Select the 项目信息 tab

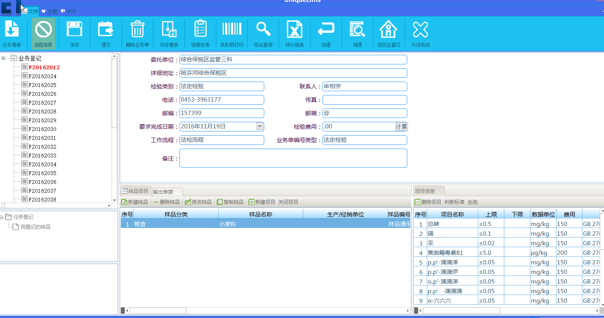tap(429, 191)
